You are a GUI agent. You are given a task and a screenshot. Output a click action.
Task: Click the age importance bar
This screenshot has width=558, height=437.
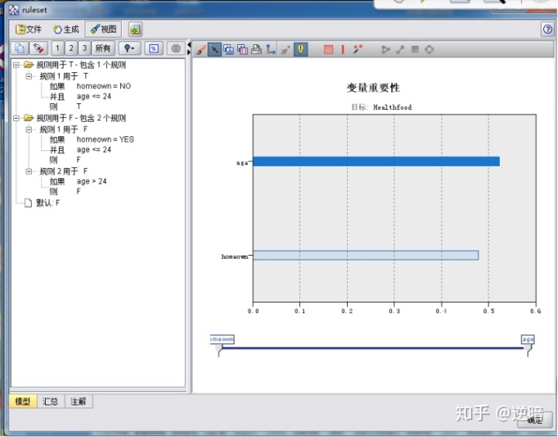pyautogui.click(x=376, y=161)
